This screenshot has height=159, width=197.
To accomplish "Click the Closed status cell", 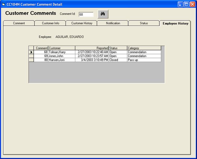I will pos(118,60).
